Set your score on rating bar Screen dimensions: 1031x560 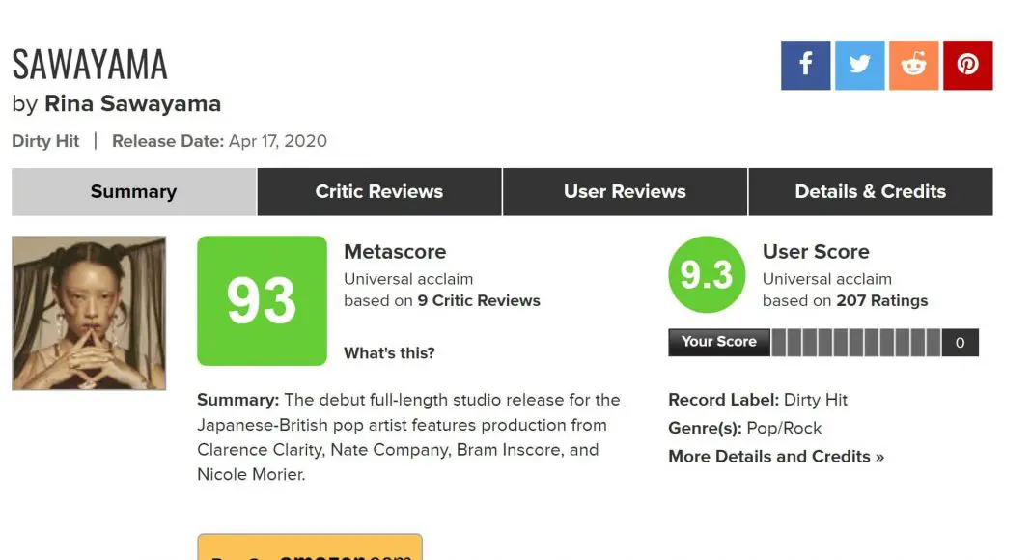pyautogui.click(x=855, y=343)
